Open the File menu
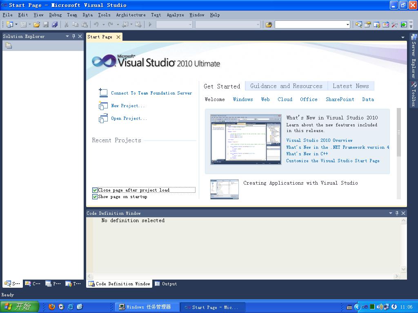This screenshot has height=313, width=418. [7, 15]
